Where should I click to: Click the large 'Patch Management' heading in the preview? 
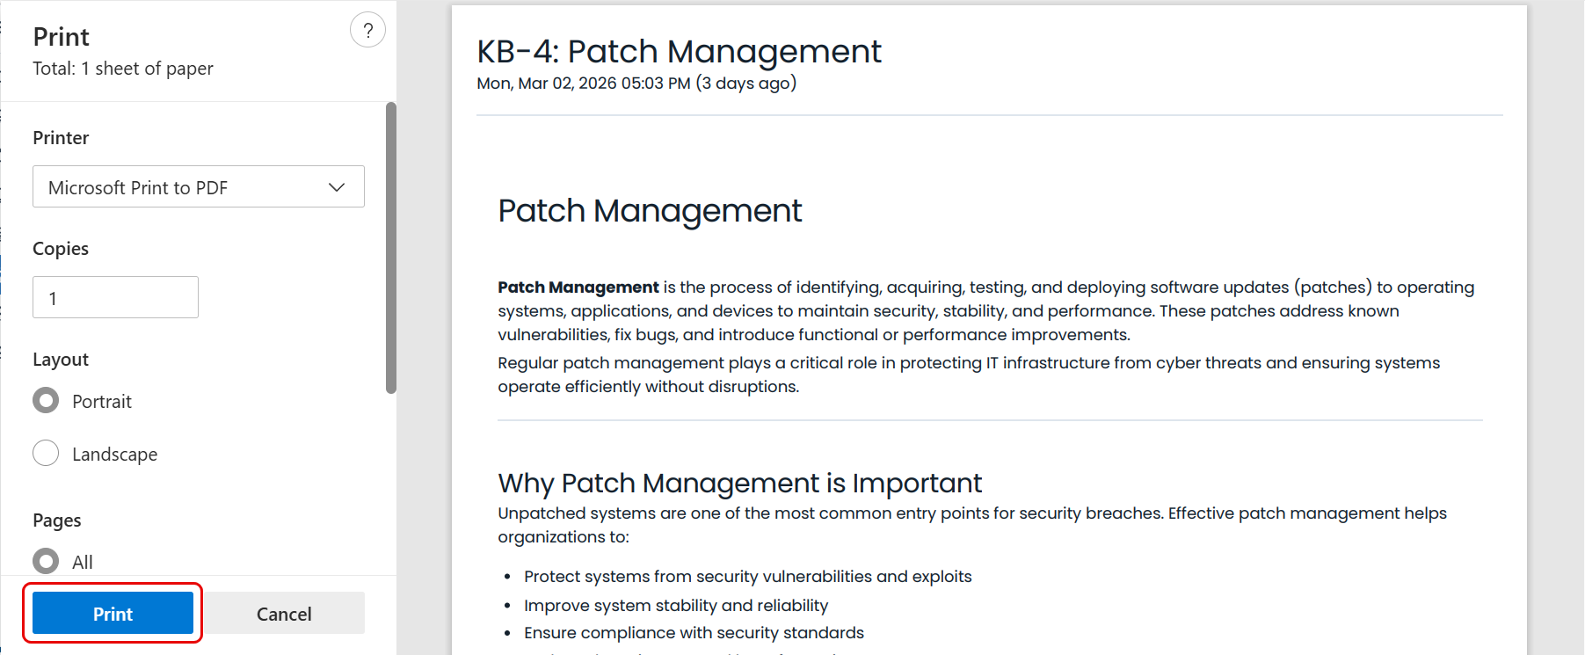pyautogui.click(x=650, y=211)
